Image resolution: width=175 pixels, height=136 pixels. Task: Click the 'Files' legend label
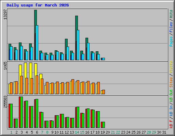click(x=171, y=27)
